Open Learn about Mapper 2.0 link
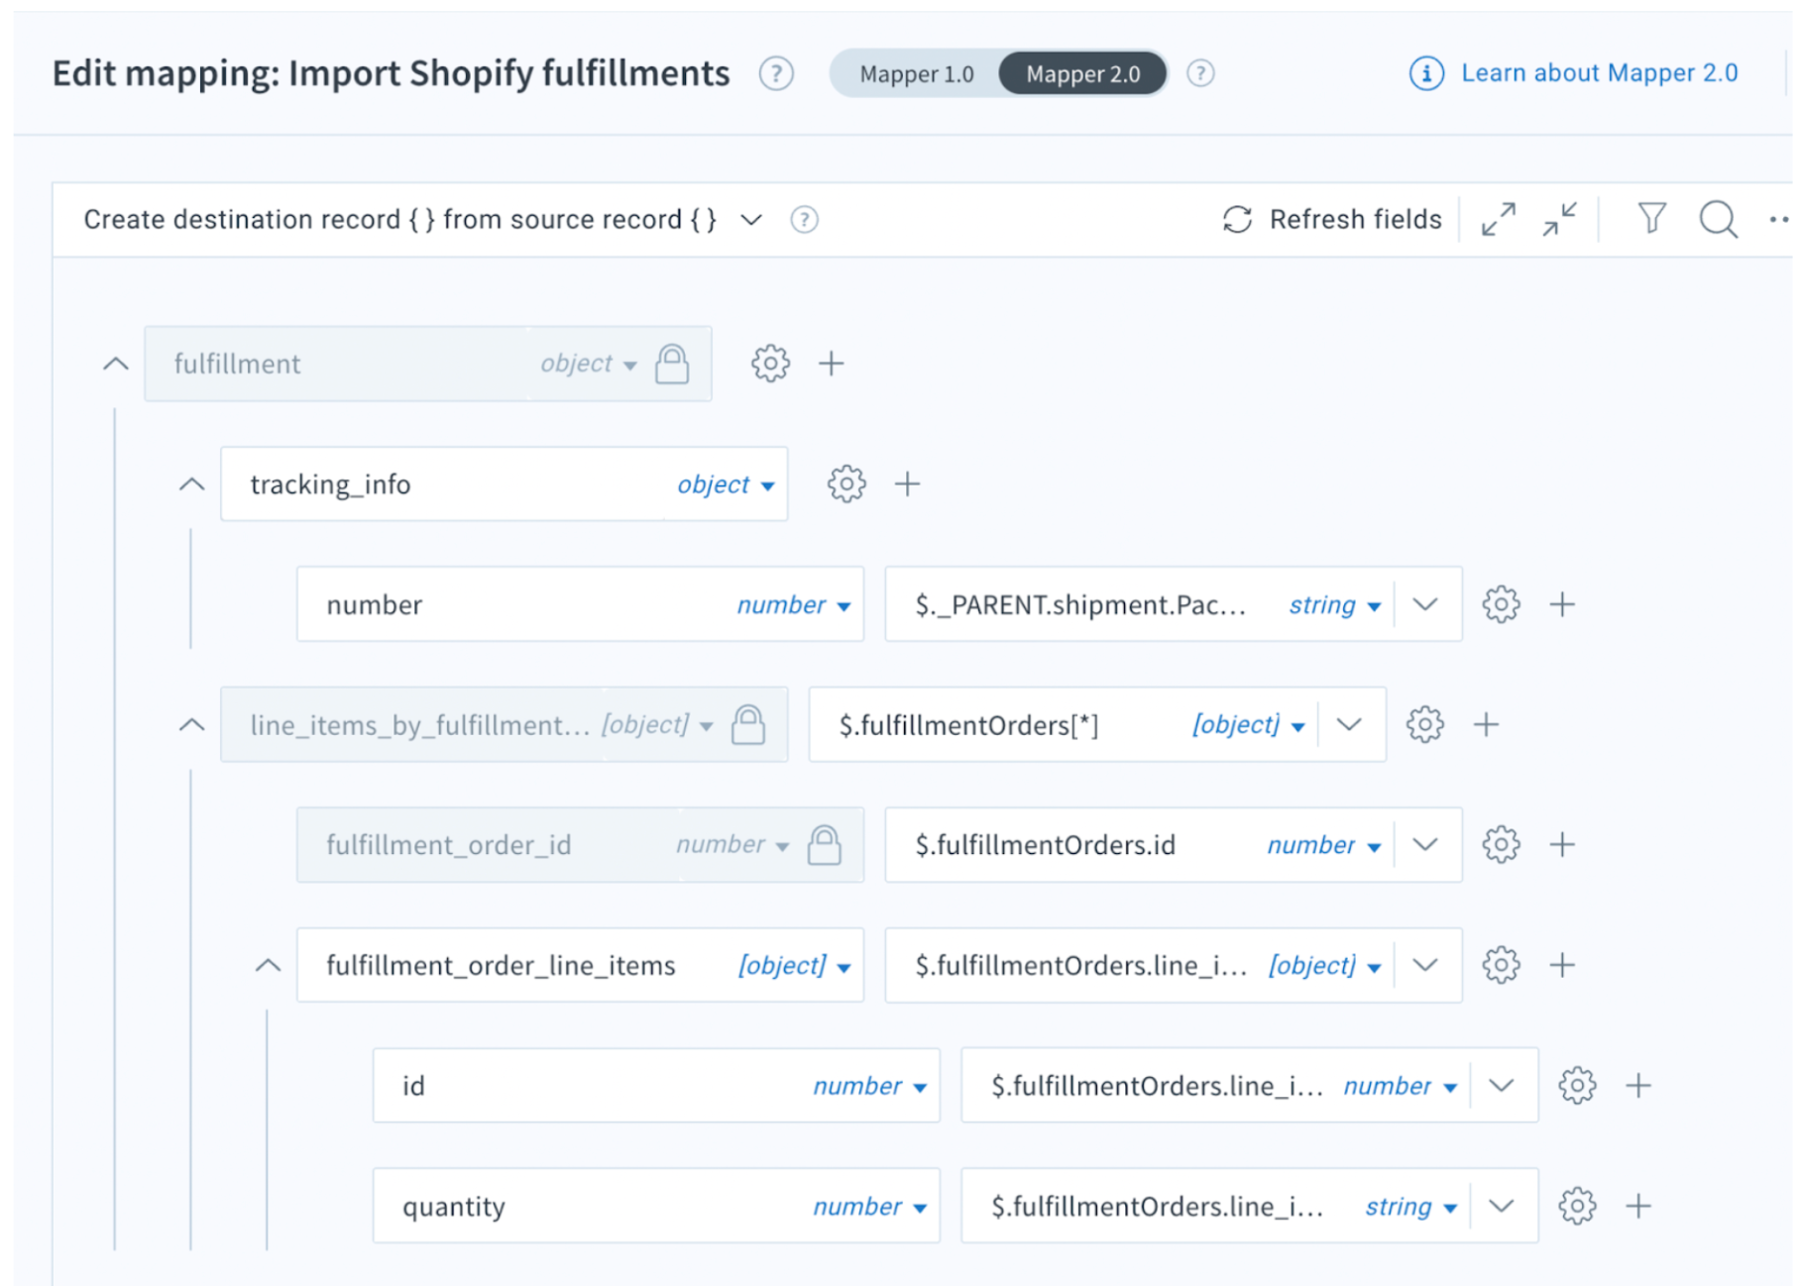1800x1286 pixels. pyautogui.click(x=1599, y=72)
